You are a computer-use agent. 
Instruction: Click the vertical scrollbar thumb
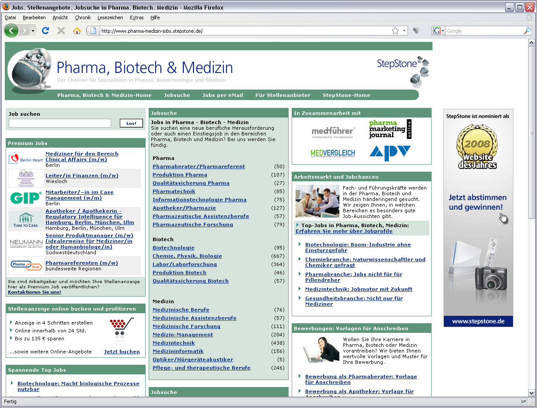click(x=532, y=133)
